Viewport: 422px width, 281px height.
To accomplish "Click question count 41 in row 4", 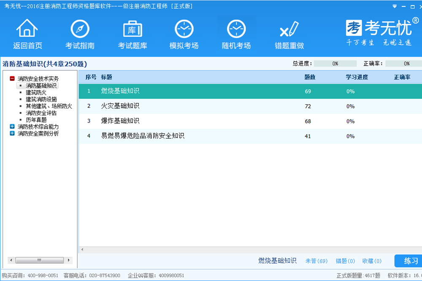I will [x=308, y=136].
